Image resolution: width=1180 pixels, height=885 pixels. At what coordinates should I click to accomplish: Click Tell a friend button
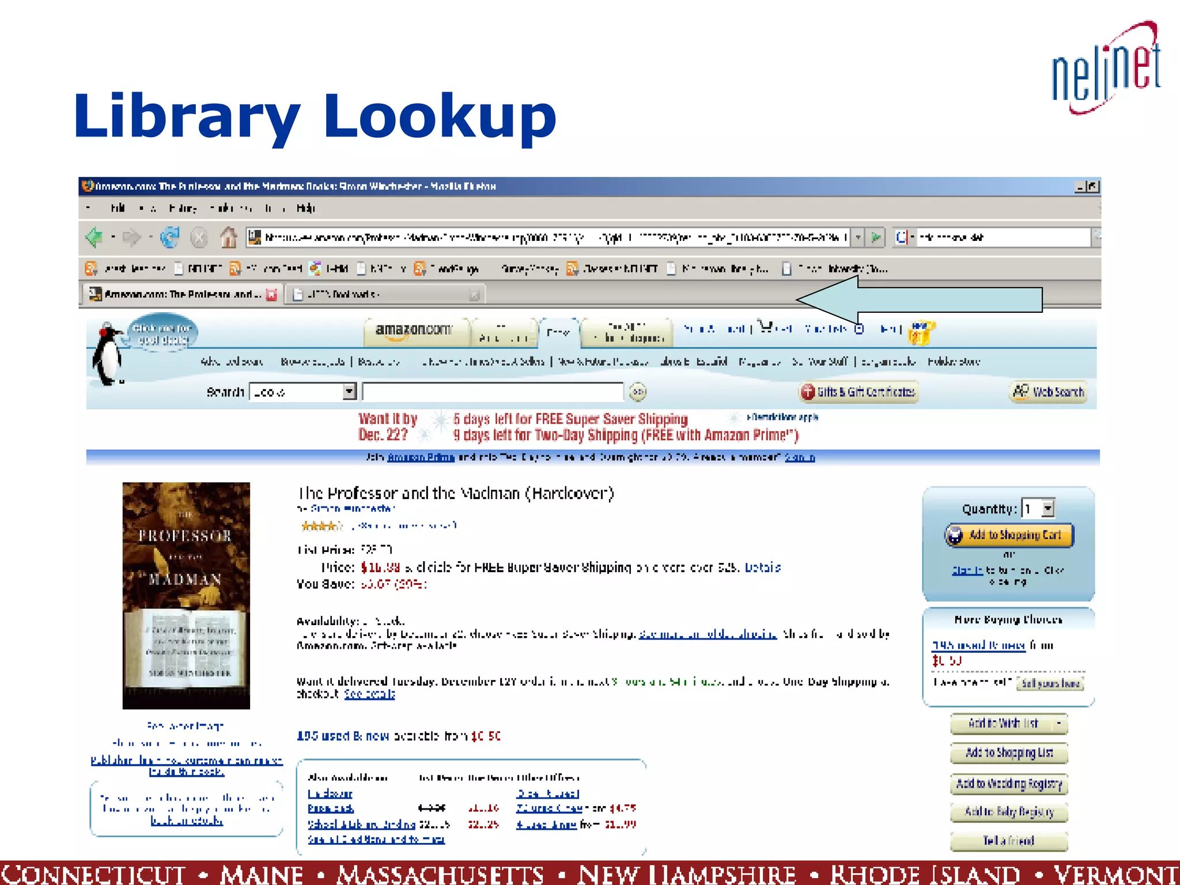[x=1009, y=841]
